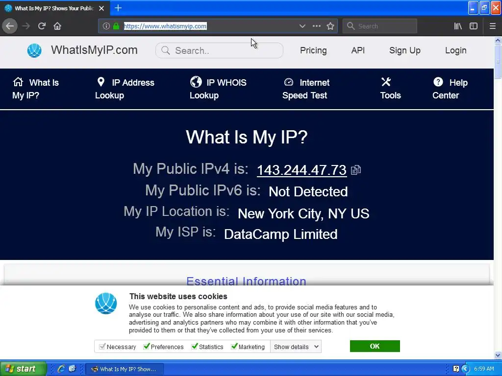Open the browser home page icon

click(x=57, y=26)
